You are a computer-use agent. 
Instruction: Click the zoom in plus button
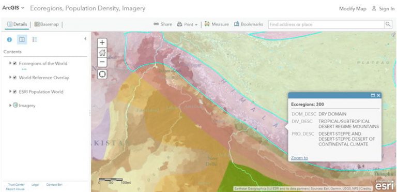(102, 42)
